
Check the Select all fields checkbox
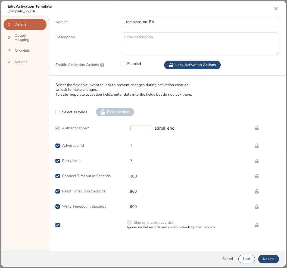click(58, 112)
